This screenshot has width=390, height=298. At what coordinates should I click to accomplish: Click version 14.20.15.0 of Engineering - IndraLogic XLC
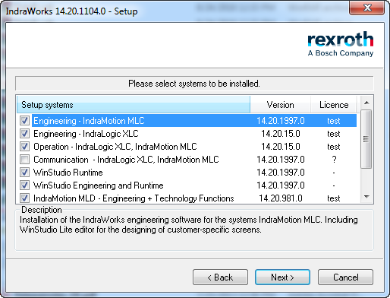tap(281, 134)
